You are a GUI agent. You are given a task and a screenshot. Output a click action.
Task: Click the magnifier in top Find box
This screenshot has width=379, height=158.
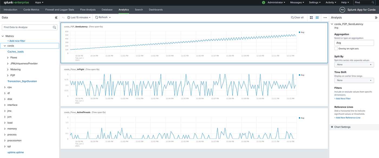[x=373, y=2]
